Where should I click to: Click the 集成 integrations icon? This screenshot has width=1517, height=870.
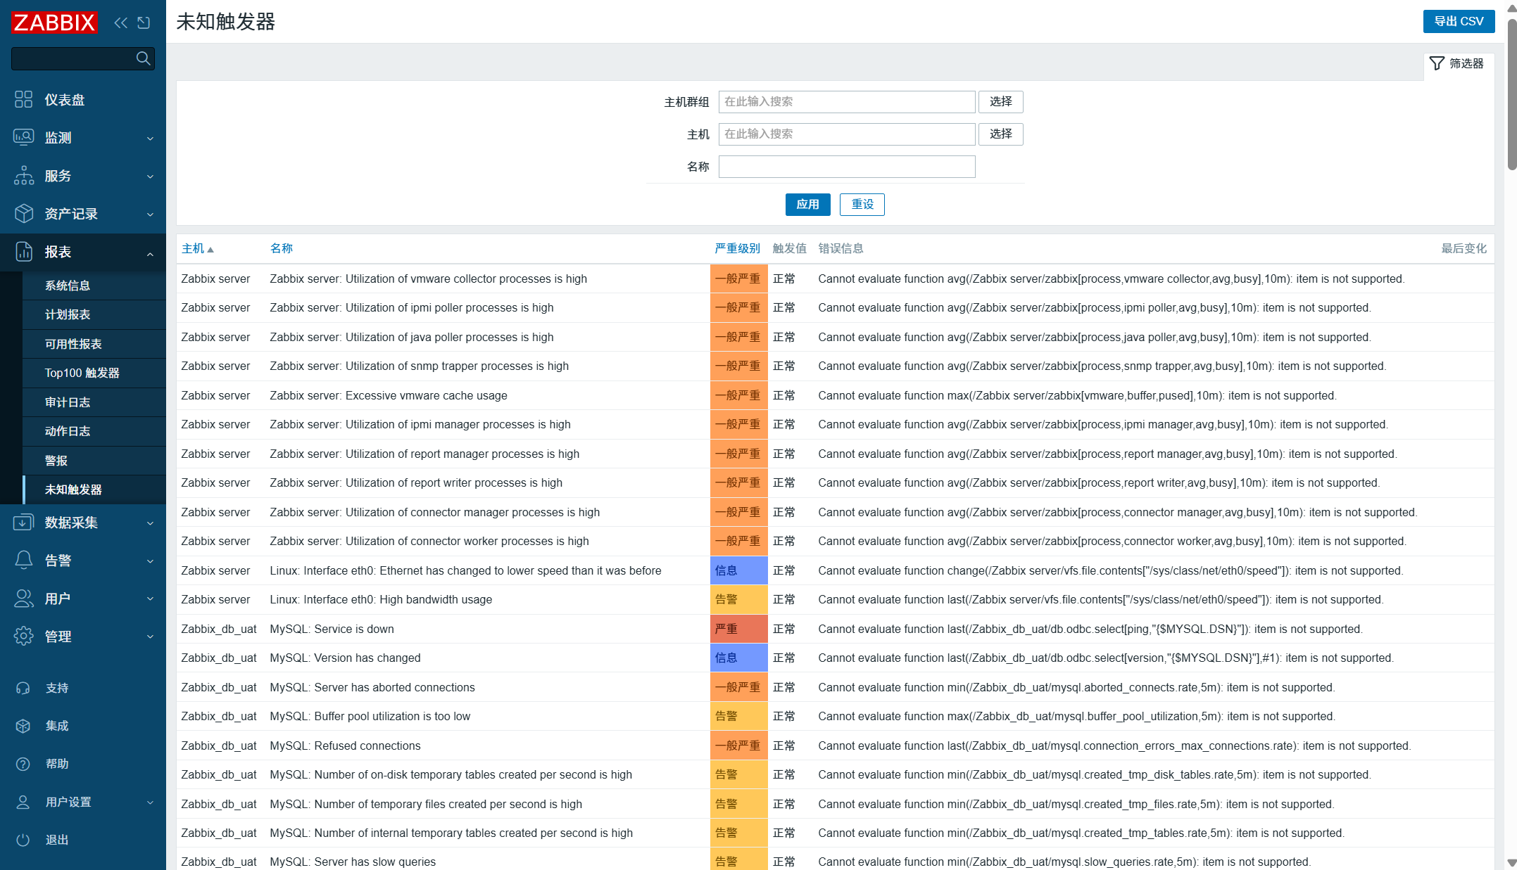pos(23,726)
